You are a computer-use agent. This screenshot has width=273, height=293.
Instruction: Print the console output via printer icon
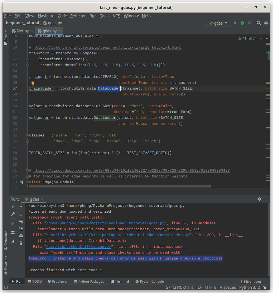pos(21,236)
